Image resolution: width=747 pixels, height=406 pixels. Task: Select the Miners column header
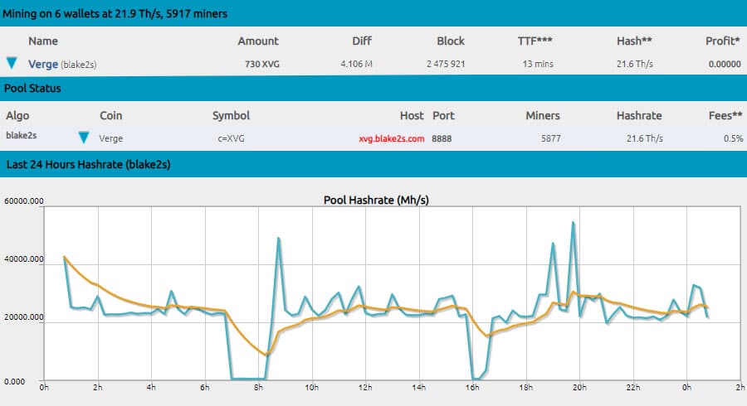pyautogui.click(x=543, y=116)
